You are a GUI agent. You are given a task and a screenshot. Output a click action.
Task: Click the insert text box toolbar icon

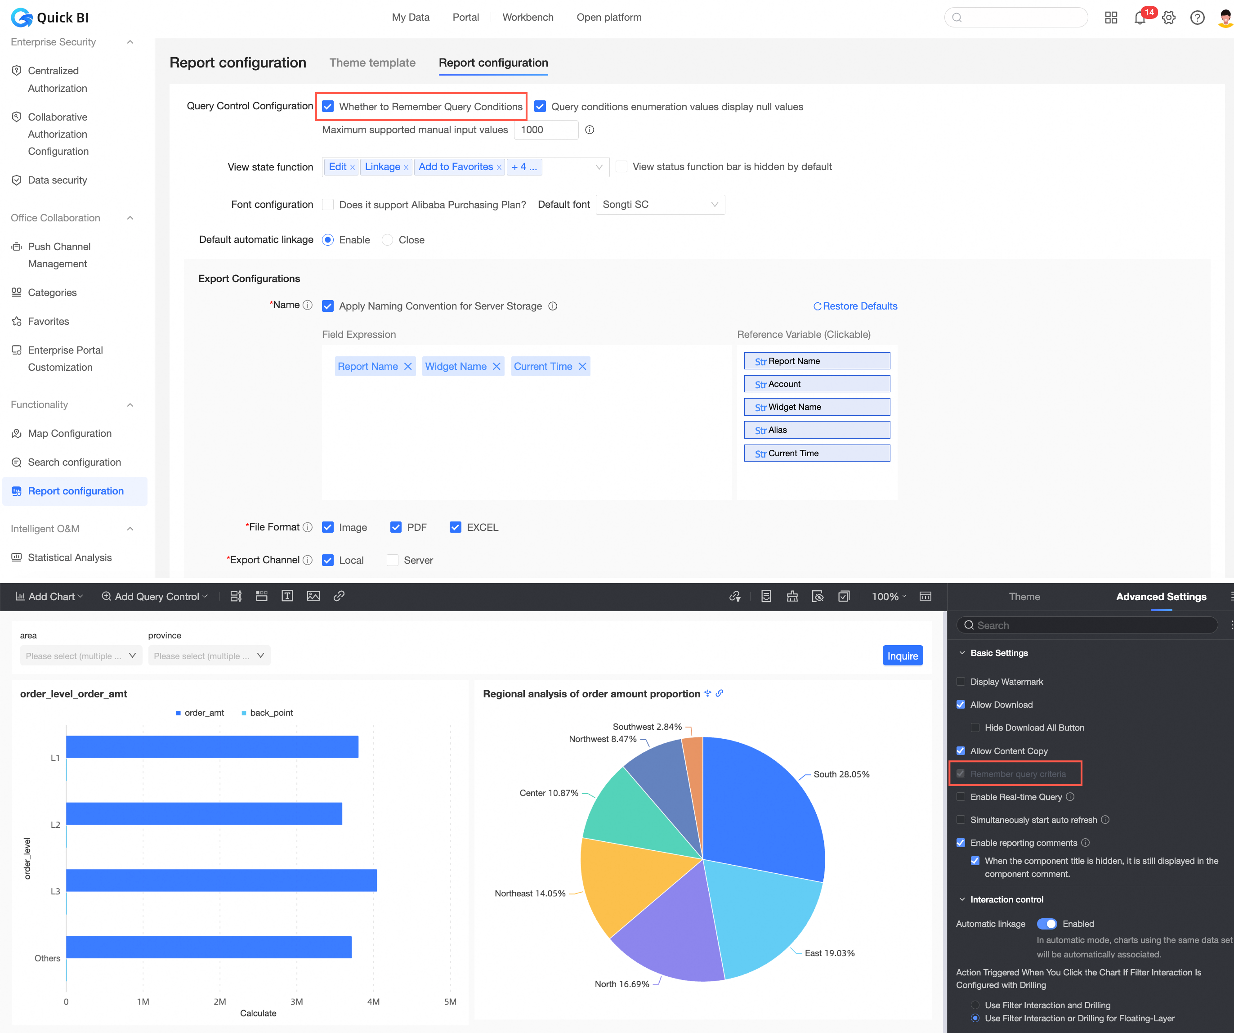click(287, 596)
